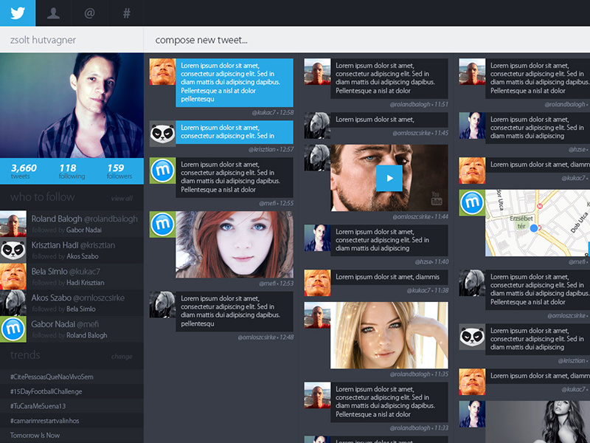Click view all in who to follow
Screen dimensions: 590x443
[x=122, y=198]
